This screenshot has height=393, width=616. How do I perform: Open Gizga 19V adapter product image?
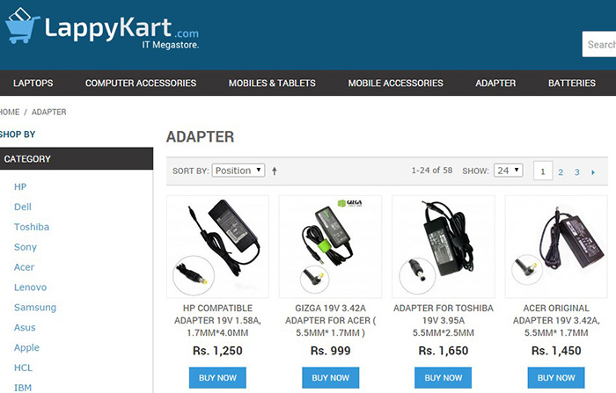330,246
